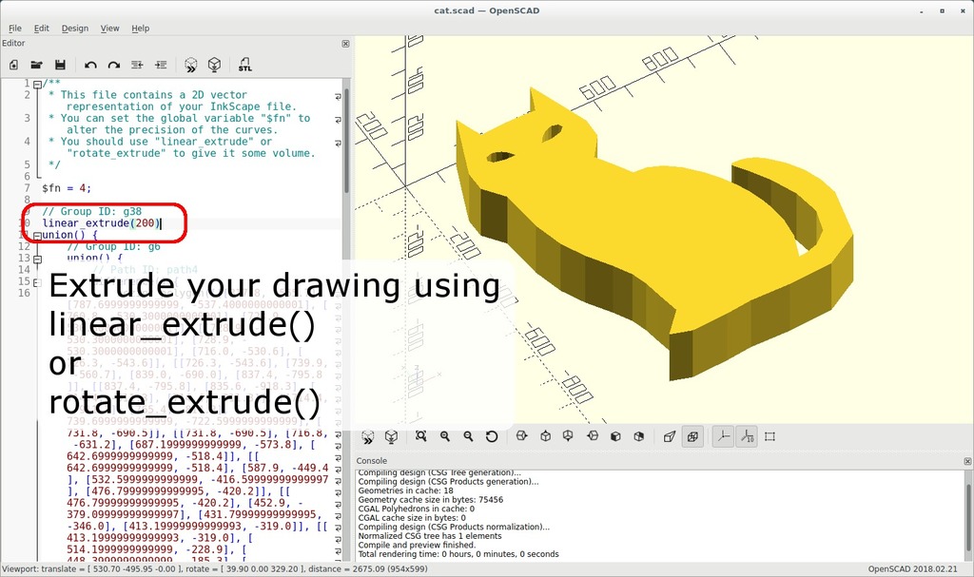Click the Save file icon in the Editor toolbar
The width and height of the screenshot is (974, 577).
pos(60,65)
